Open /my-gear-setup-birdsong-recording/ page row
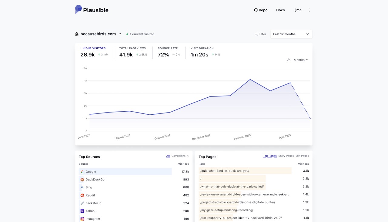The image size is (388, 222). (254, 210)
